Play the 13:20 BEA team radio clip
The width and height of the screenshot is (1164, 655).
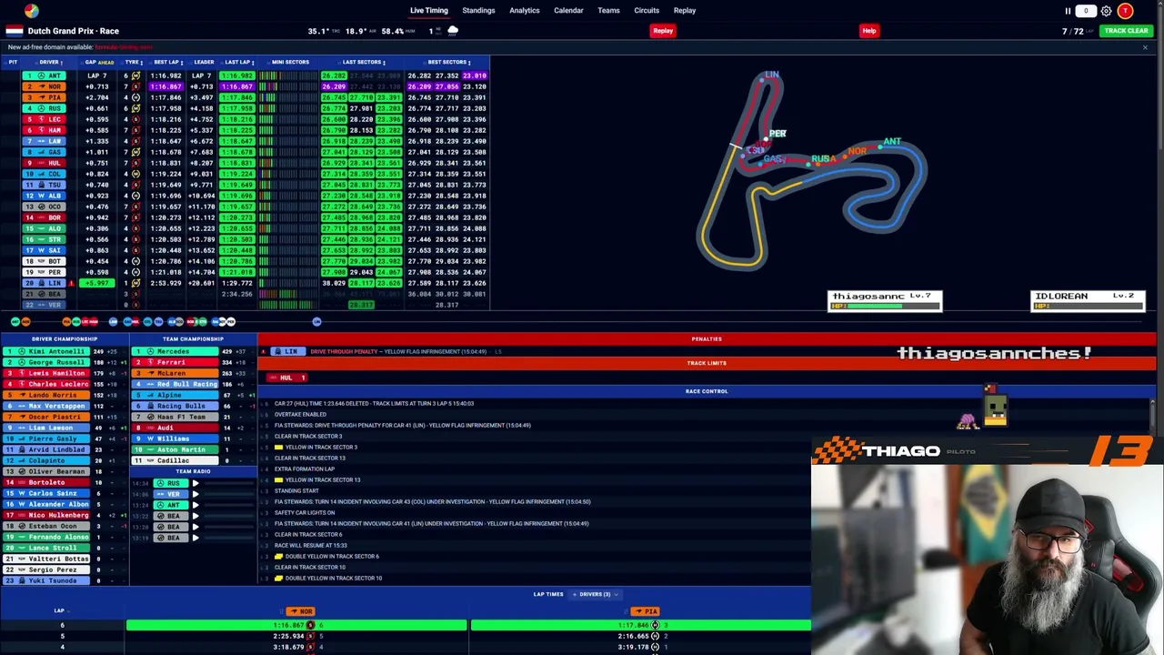coord(196,527)
